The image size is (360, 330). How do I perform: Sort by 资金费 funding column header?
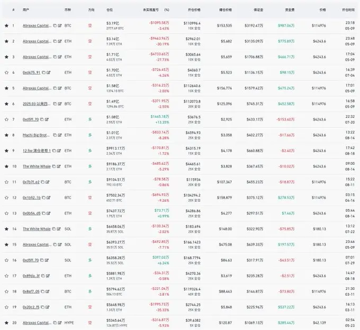[290, 10]
